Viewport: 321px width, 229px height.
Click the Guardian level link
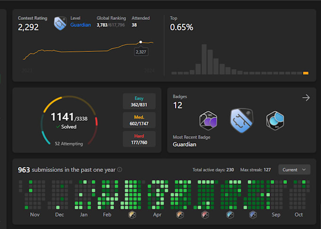click(80, 25)
